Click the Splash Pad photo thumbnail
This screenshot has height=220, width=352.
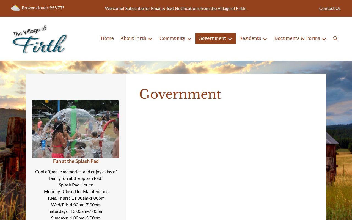pos(76,129)
